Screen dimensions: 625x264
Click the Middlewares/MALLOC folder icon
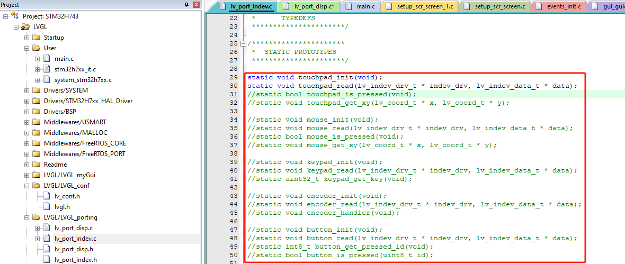(x=36, y=133)
